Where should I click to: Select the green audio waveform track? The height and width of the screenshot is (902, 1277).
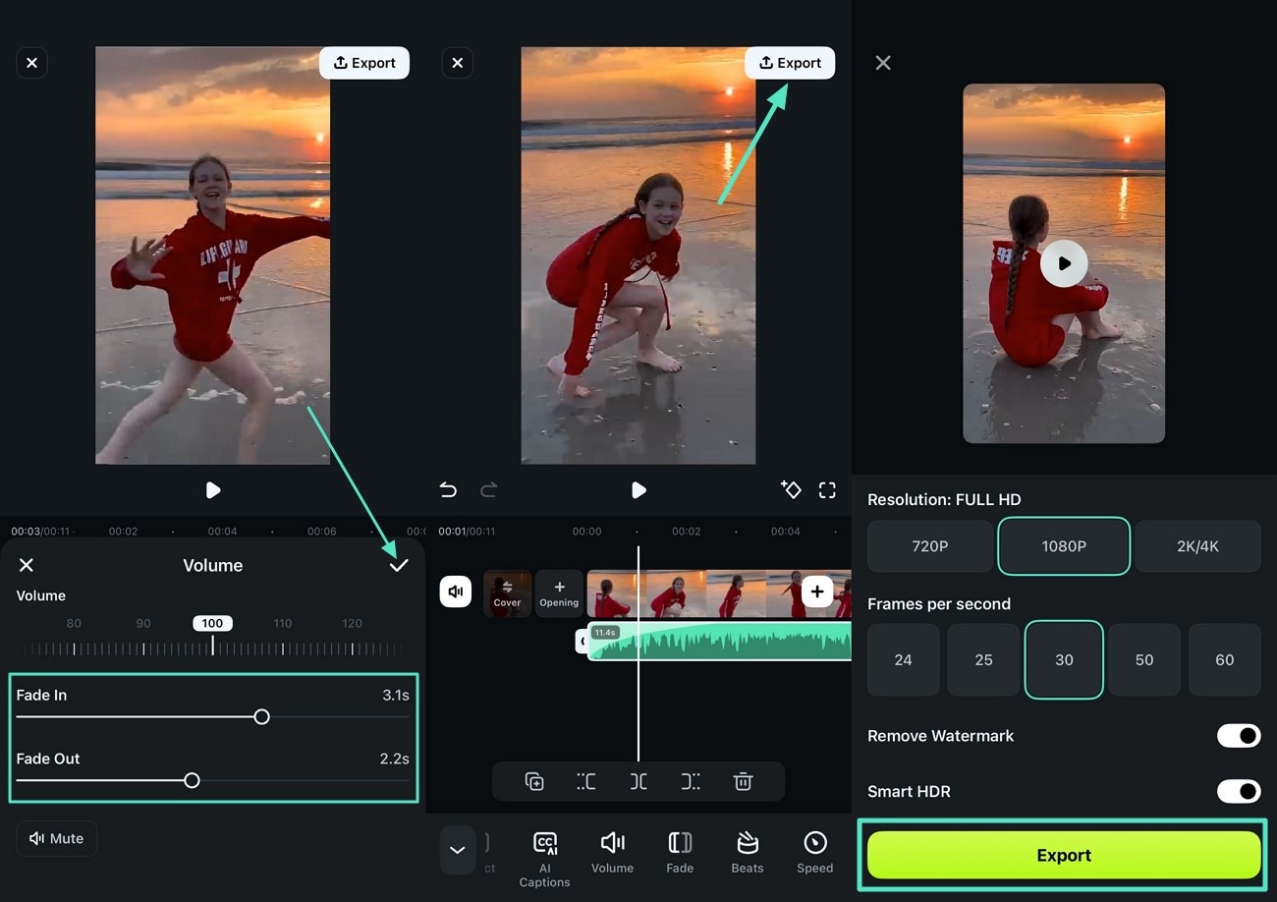coord(719,641)
